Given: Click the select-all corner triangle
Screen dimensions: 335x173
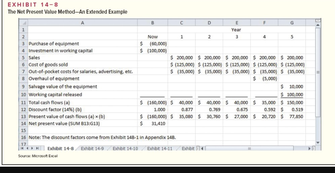Looking at the screenshot, I should (x=24, y=23).
